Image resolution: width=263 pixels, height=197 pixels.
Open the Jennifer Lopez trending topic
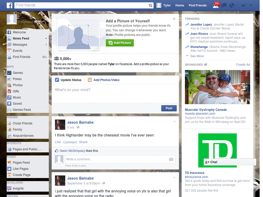[201, 25]
